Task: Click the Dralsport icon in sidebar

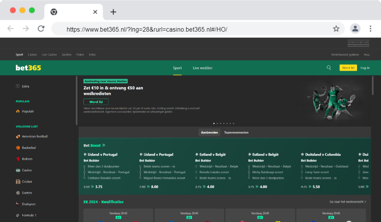Action: tap(18, 204)
